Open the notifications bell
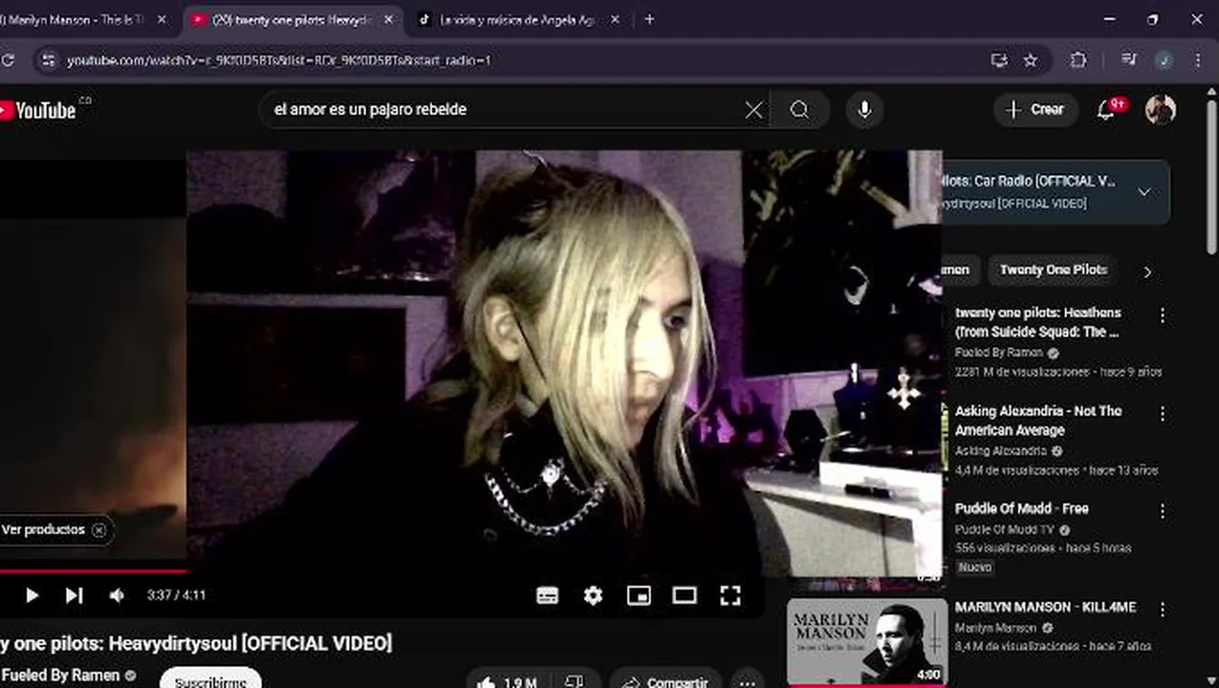The image size is (1219, 688). pos(1107,110)
